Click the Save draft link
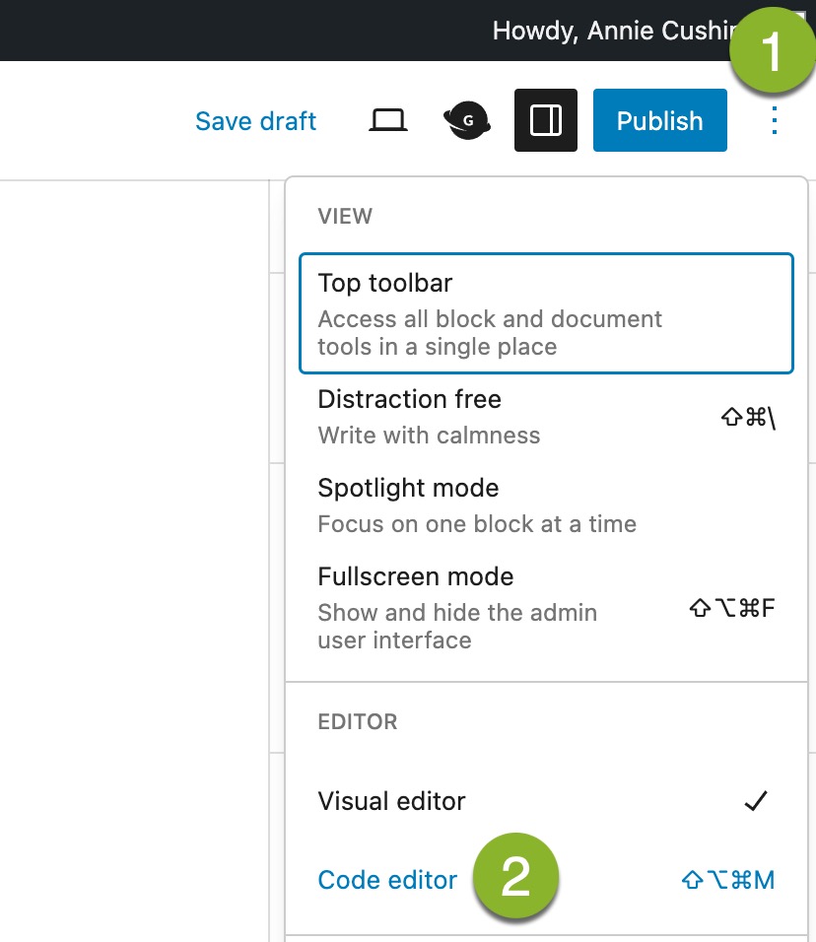816x942 pixels. point(255,121)
